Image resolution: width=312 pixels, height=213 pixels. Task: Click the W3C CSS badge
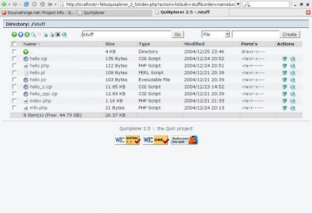[x=155, y=140]
